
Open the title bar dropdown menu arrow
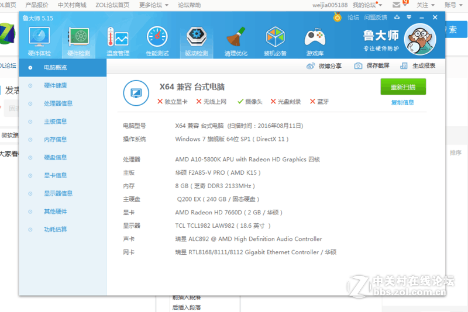pyautogui.click(x=409, y=18)
